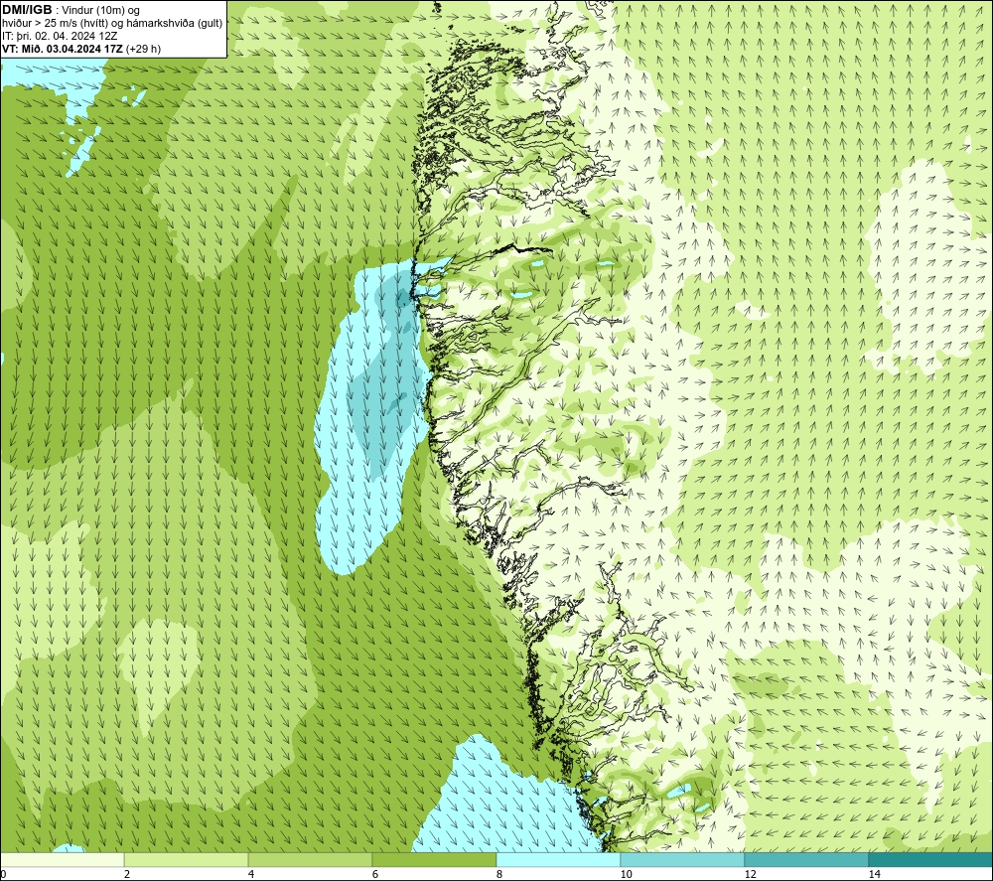The height and width of the screenshot is (881, 993).
Task: Select the 8–10 m/s light cyan swatch
Action: 558,859
